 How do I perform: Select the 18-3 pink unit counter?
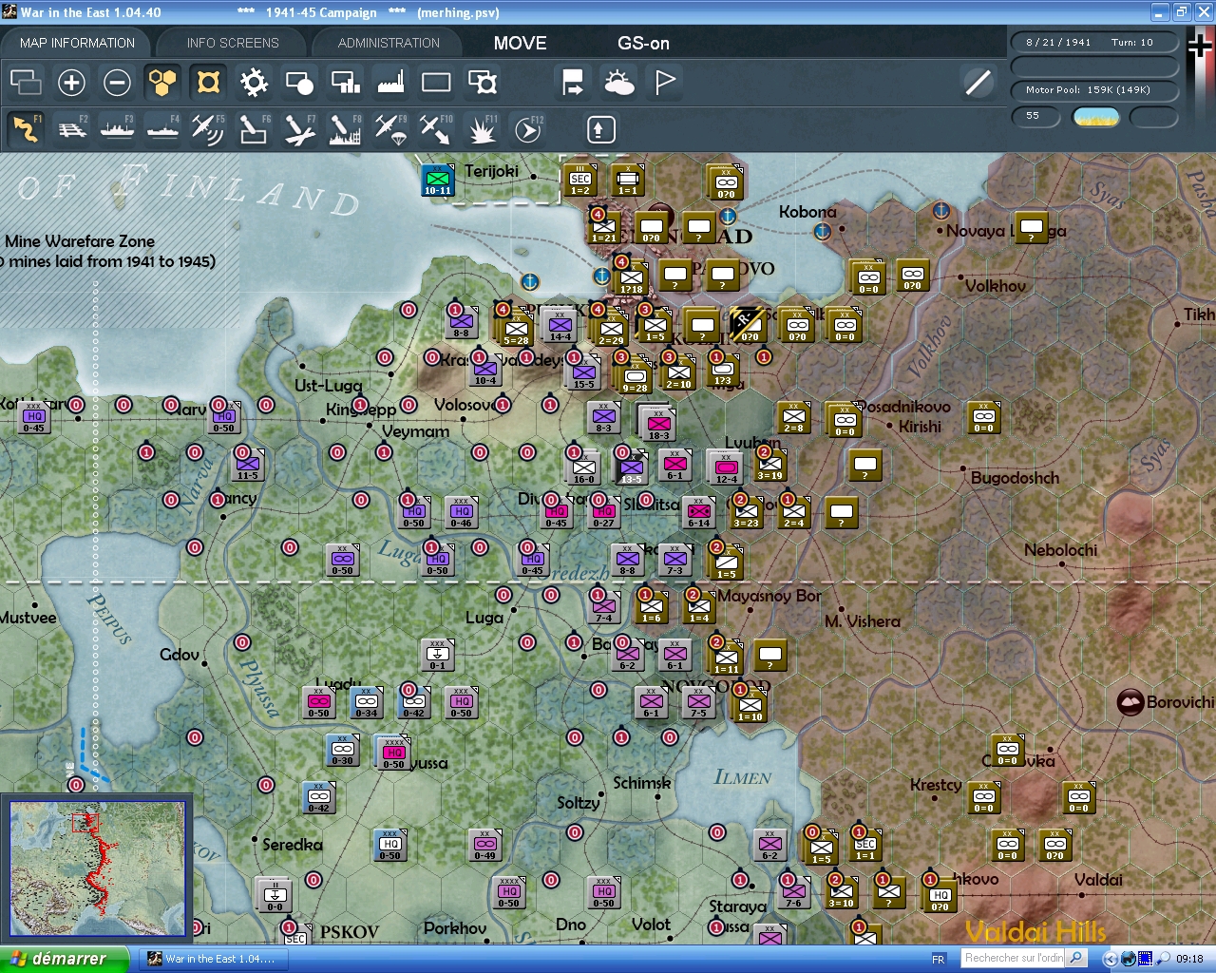pos(658,423)
